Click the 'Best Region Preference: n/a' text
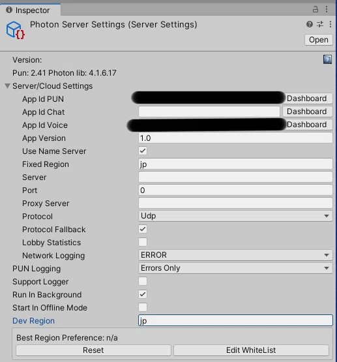 [x=67, y=338]
